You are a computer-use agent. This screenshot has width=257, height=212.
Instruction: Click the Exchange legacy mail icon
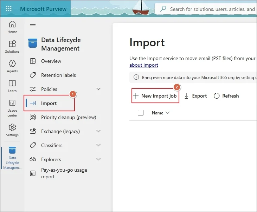tap(33, 131)
